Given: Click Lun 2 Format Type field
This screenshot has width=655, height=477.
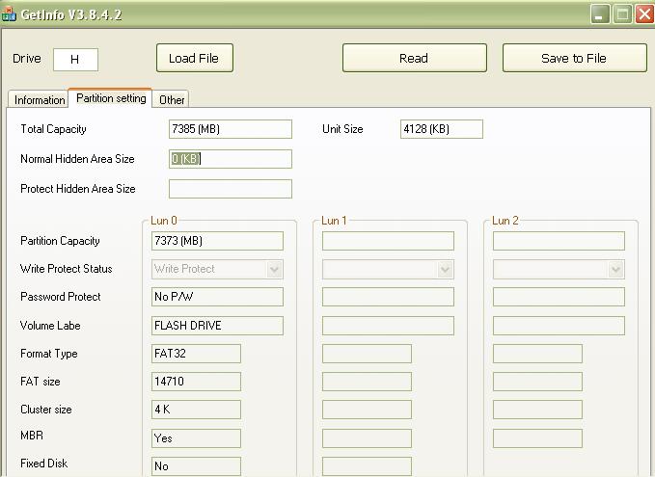Looking at the screenshot, I should point(537,354).
